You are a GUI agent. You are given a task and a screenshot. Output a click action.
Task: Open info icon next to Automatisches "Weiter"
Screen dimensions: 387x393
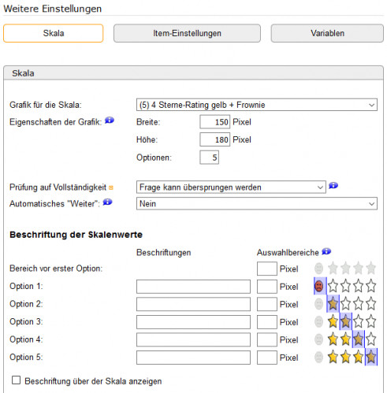click(107, 202)
